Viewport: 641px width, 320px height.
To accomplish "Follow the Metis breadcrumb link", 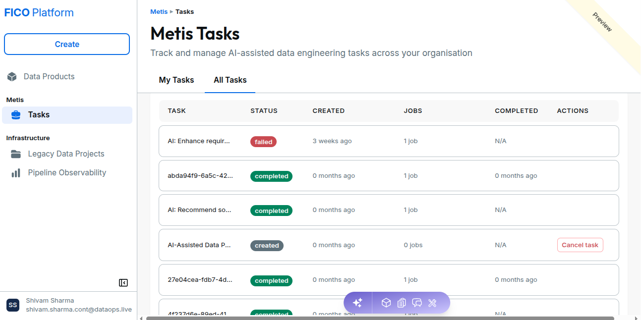I will point(159,11).
